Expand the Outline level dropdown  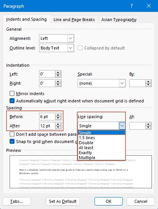coord(70,48)
